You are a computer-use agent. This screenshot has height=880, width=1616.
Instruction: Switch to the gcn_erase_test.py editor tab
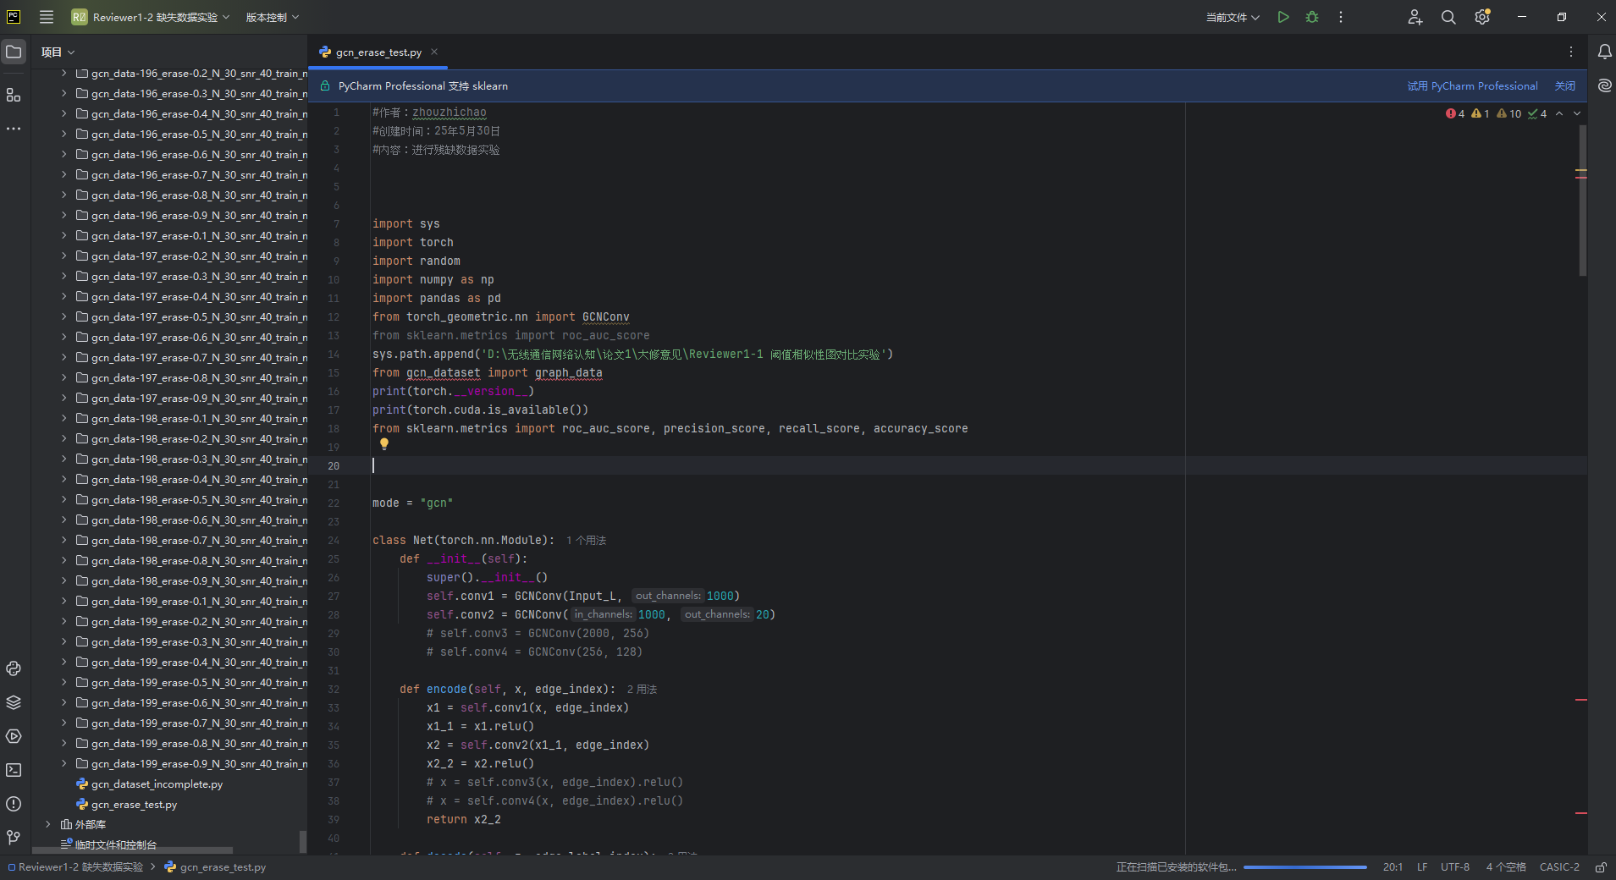(378, 52)
